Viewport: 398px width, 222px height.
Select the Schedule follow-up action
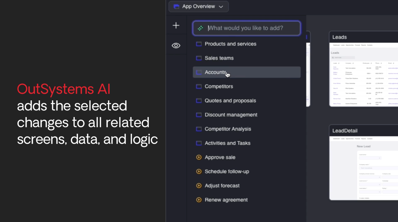227,172
